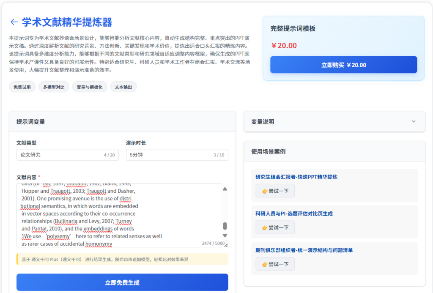This screenshot has width=433, height=293.
Task: Click the textarea resize handle corner
Action: click(226, 245)
